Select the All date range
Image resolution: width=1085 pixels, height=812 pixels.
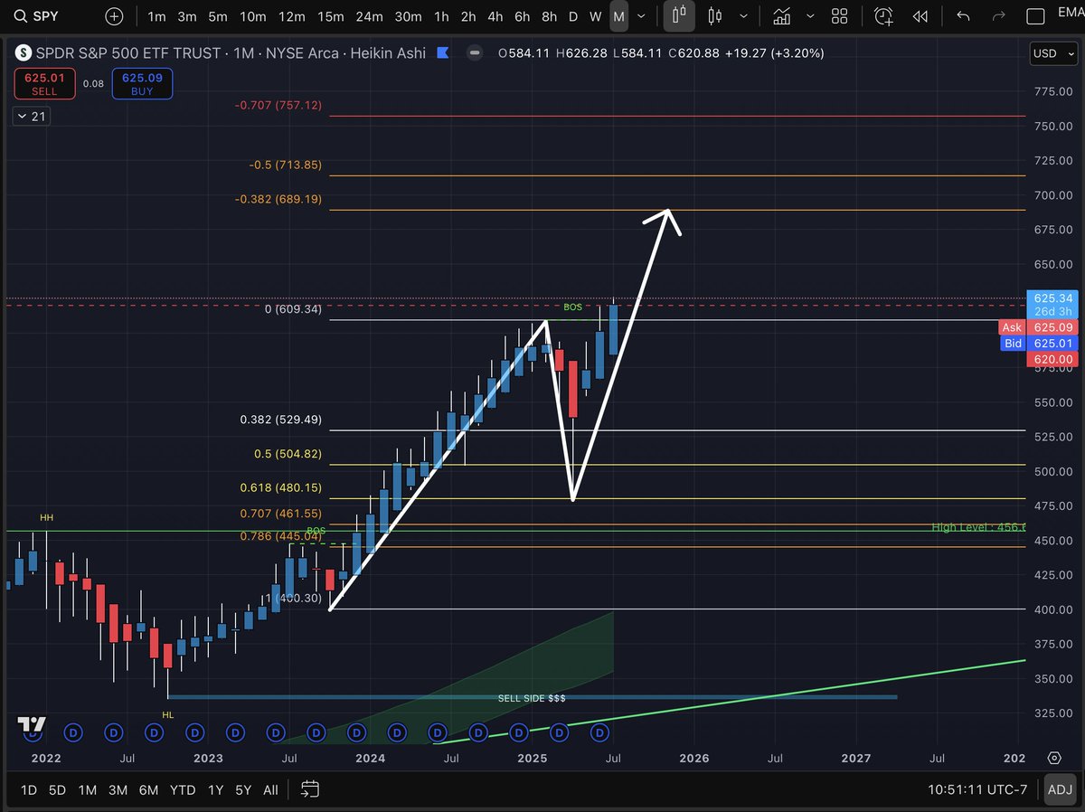(x=270, y=789)
